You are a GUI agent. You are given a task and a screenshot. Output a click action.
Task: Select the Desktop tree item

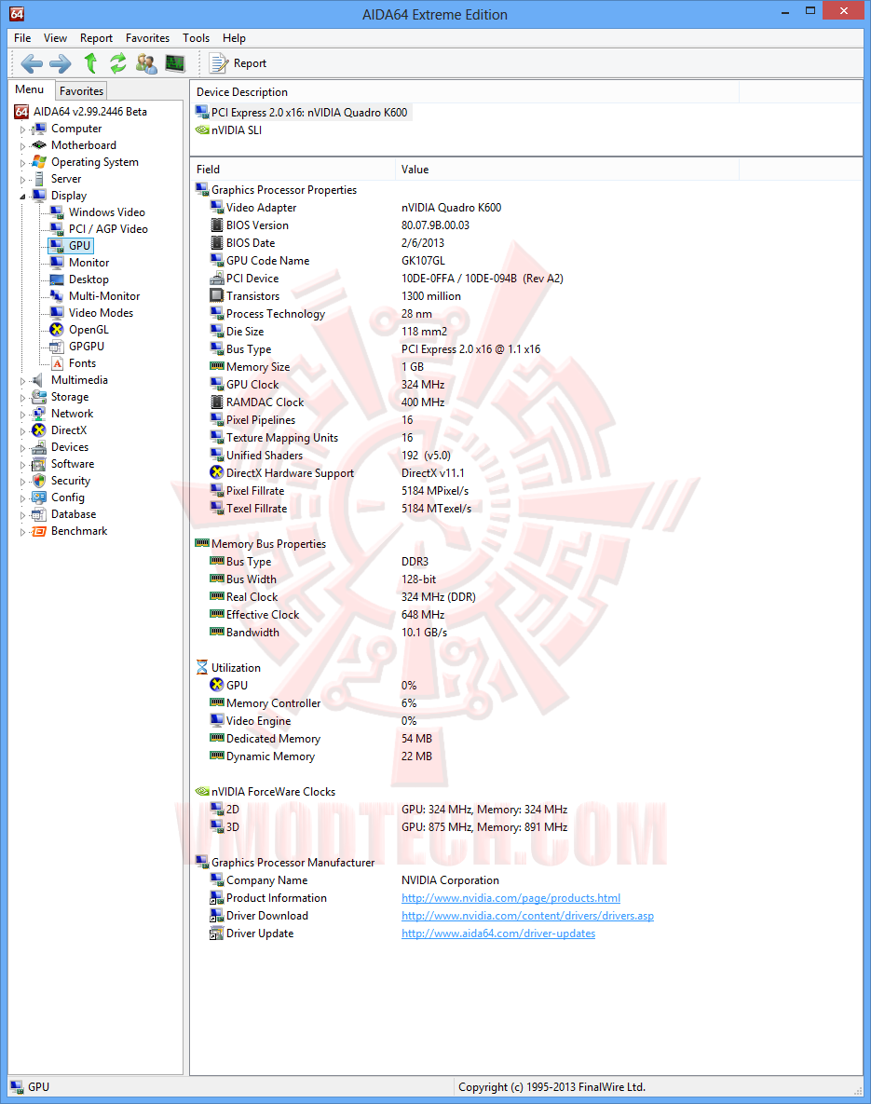[88, 279]
